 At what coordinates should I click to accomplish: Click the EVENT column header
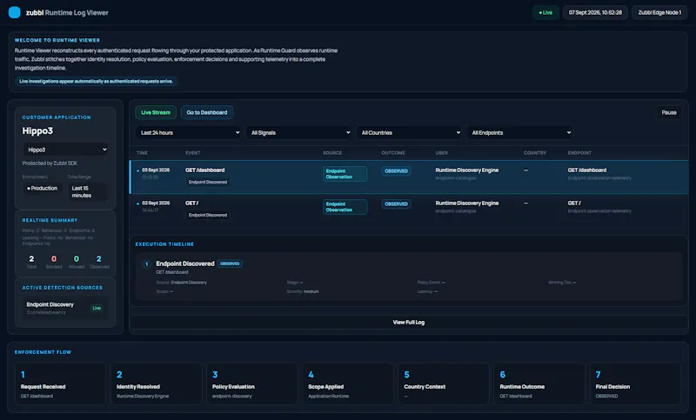click(192, 153)
